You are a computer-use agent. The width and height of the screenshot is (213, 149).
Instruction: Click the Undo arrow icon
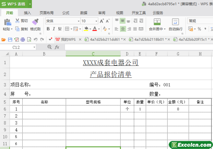pyautogui.click(x=35, y=39)
